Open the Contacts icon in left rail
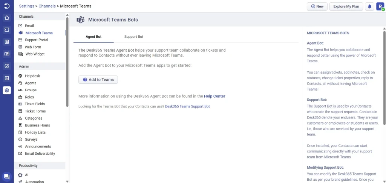386x183 pixels. tap(7, 42)
